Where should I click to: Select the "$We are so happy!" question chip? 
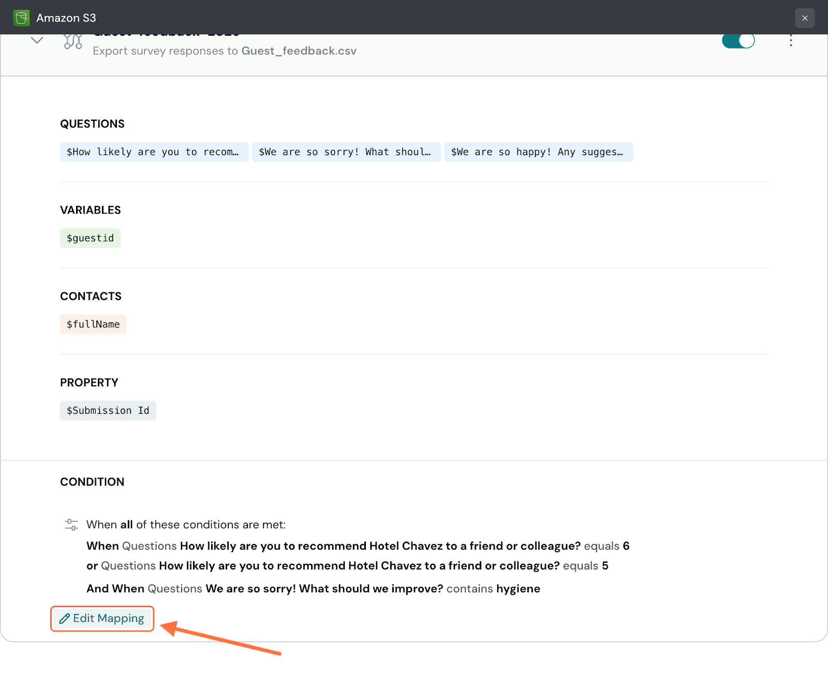click(x=538, y=152)
